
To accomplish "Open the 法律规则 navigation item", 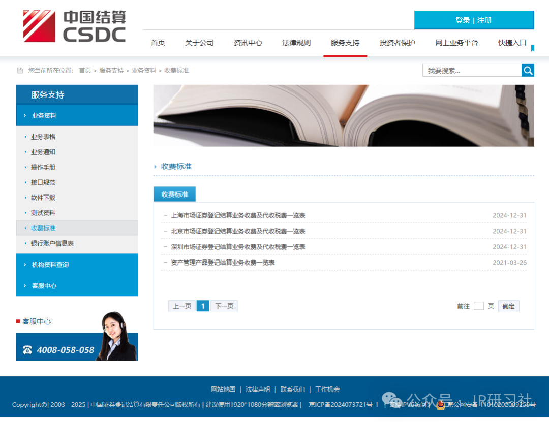I will (x=296, y=43).
